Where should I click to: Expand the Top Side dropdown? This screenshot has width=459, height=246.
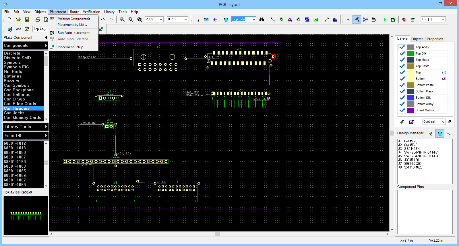point(254,20)
